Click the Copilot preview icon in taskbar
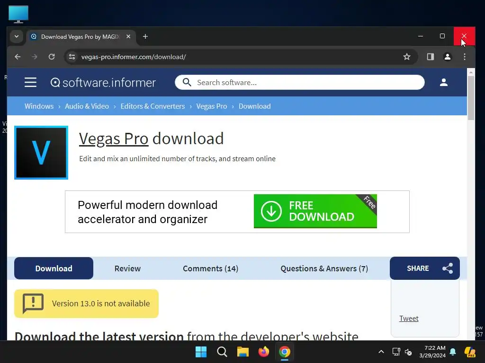 pyautogui.click(x=470, y=352)
